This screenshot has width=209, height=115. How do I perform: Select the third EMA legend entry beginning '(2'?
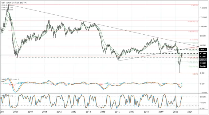[7, 10]
